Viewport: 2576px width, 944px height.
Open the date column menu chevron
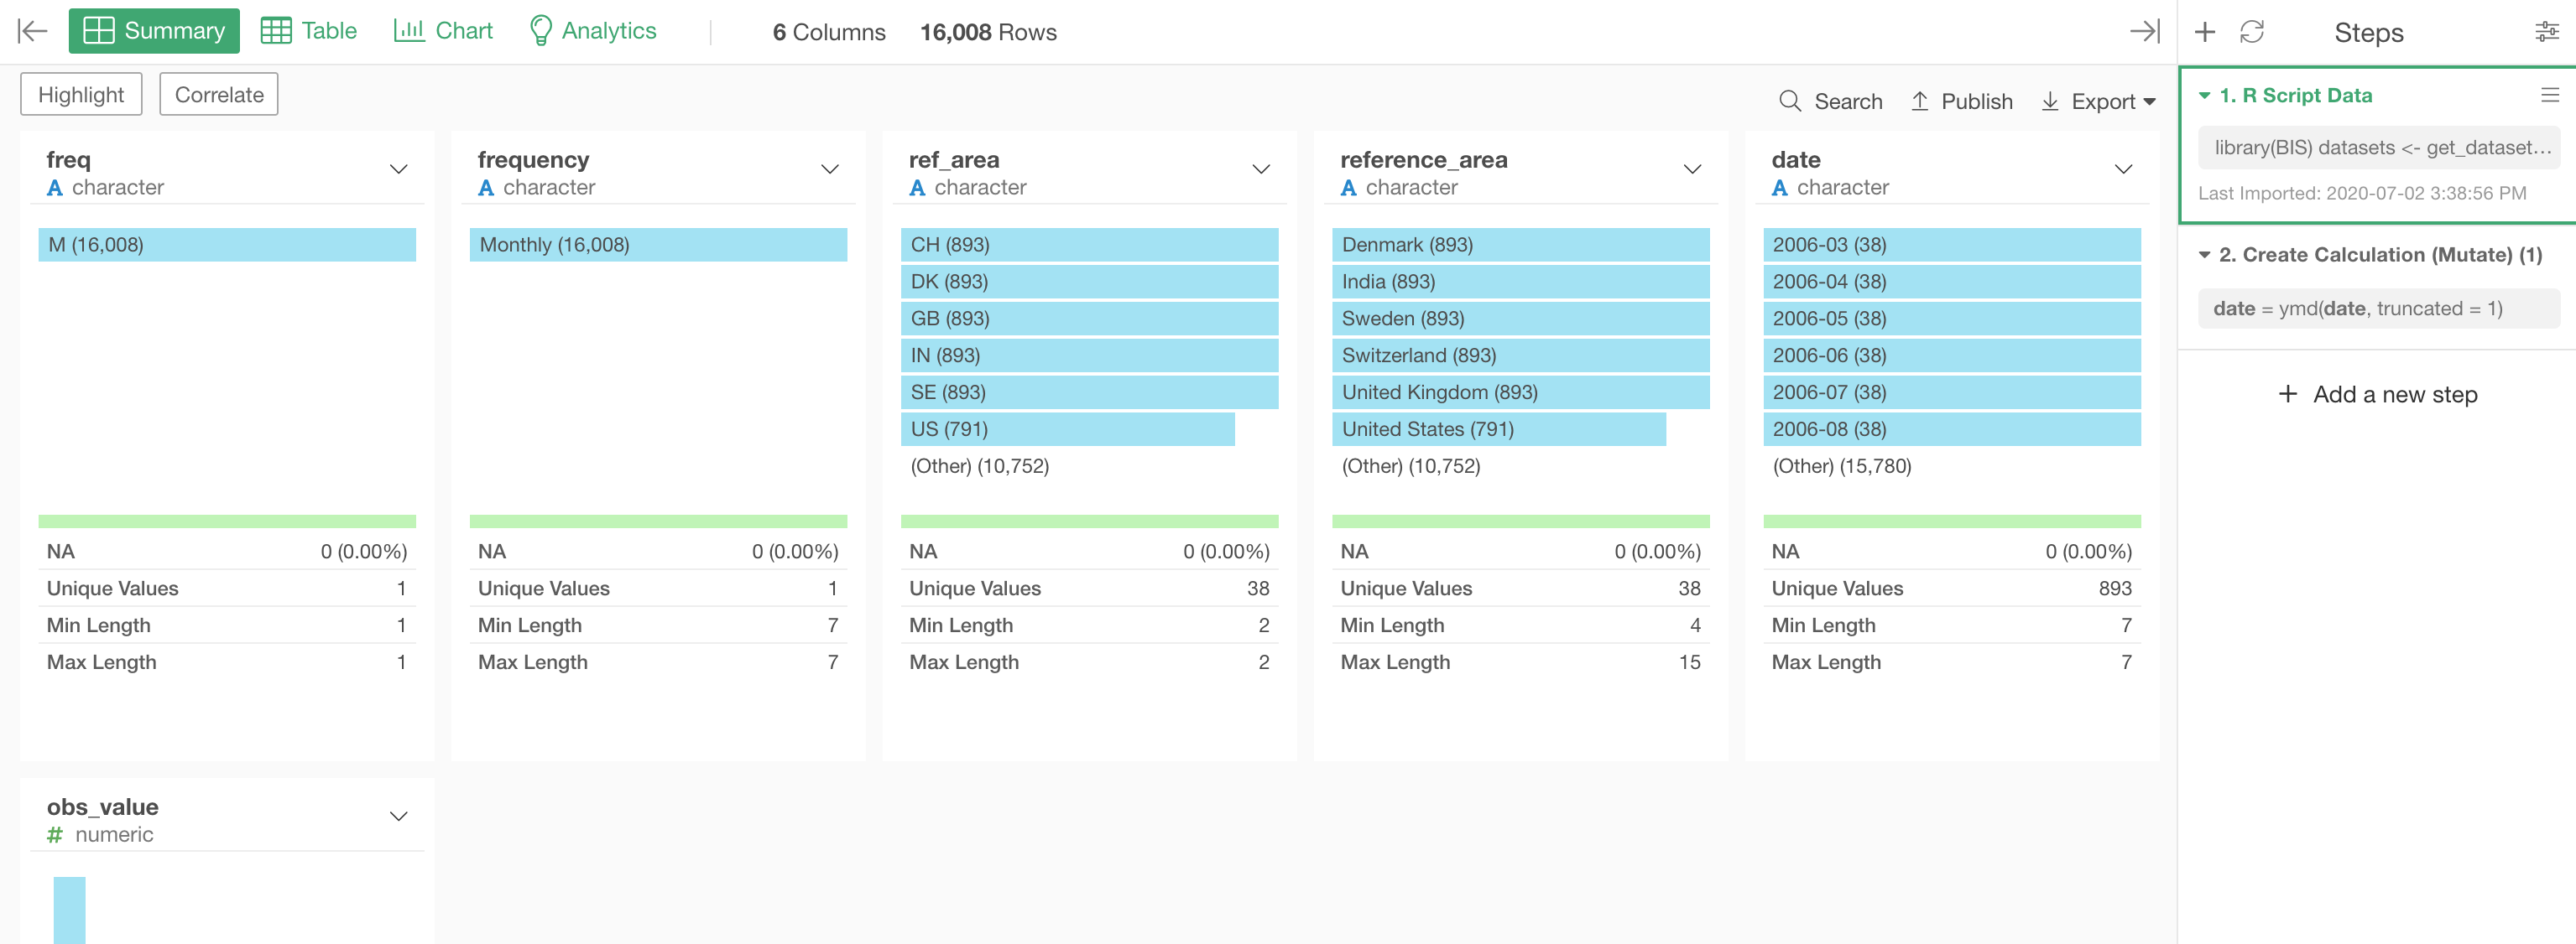(2123, 169)
